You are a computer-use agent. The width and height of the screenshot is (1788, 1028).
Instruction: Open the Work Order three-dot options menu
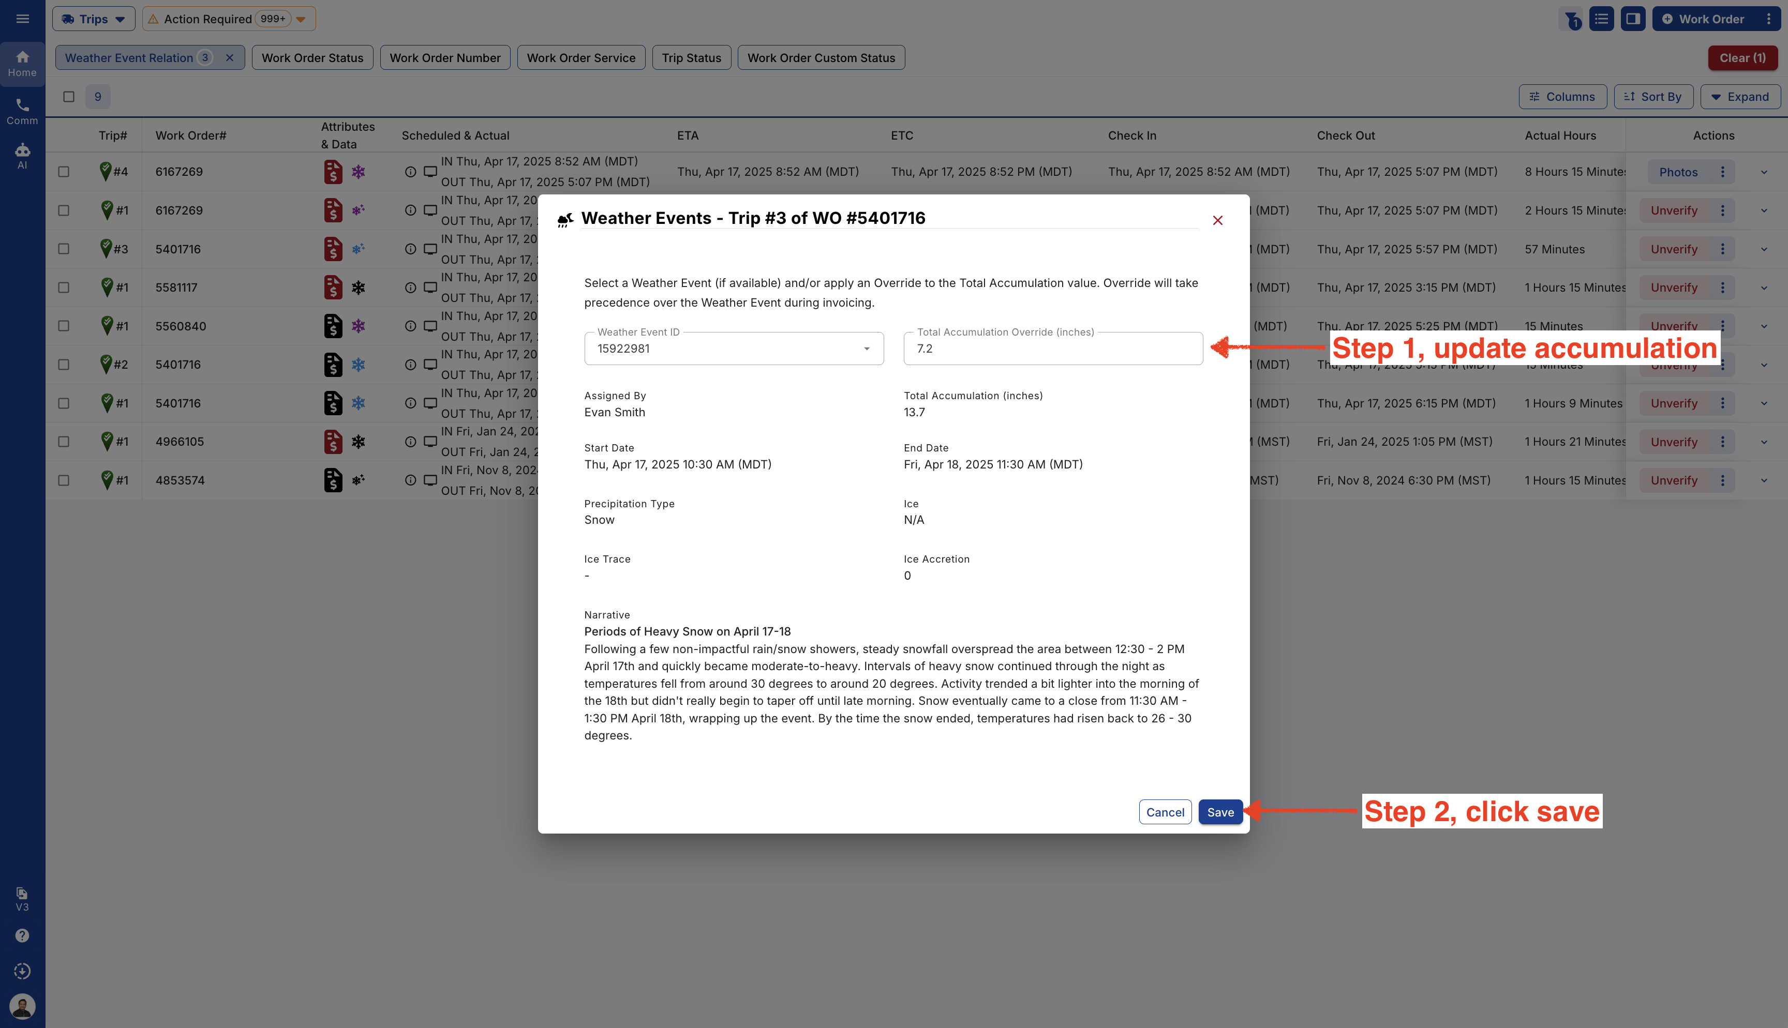pos(1769,19)
